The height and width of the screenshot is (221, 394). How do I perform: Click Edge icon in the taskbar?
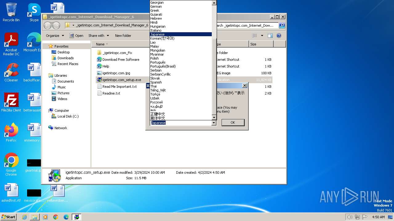coord(66,217)
